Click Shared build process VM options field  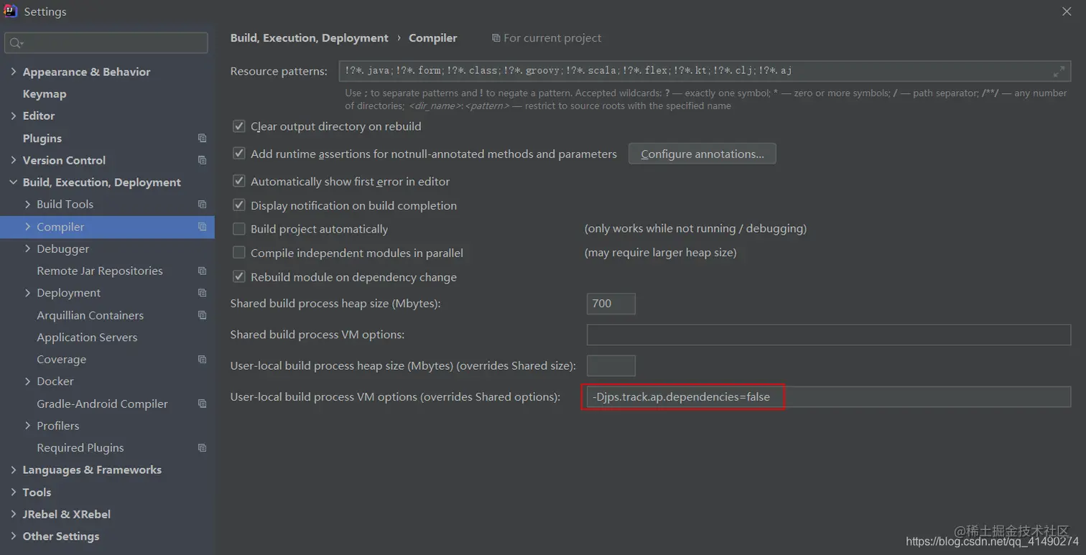click(x=829, y=335)
